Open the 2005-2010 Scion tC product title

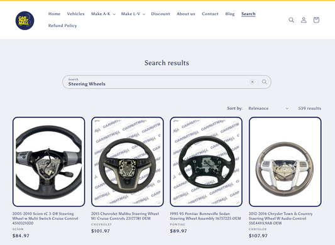point(45,218)
